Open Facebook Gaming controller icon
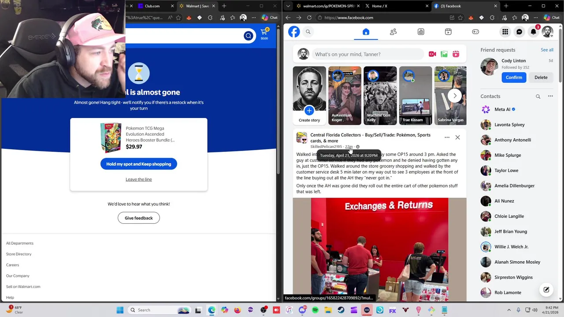The height and width of the screenshot is (317, 564). tap(475, 32)
